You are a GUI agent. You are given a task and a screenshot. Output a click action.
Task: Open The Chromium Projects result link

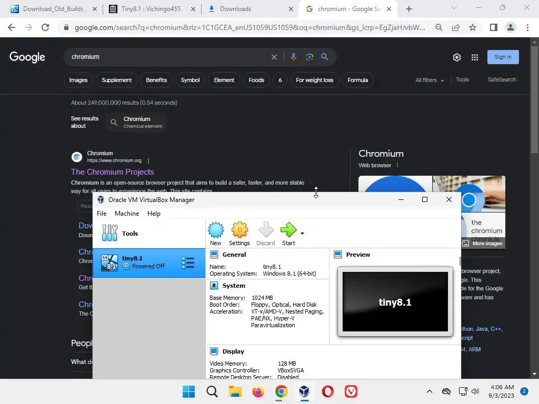point(113,172)
